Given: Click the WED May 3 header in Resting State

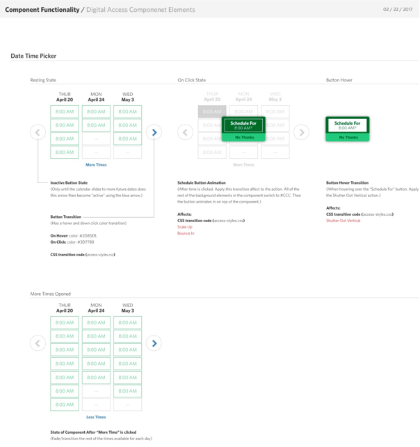Looking at the screenshot, I should (x=127, y=97).
